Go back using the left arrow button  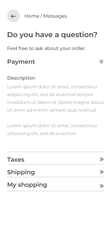13,16
